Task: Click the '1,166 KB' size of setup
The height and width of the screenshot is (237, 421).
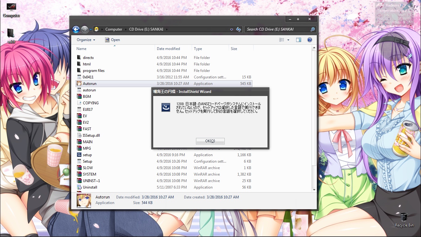Action: [x=244, y=155]
